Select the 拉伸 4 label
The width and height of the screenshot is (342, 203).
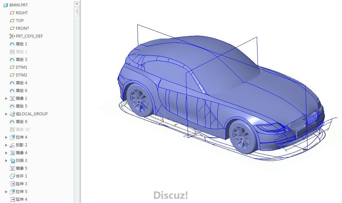point(21,137)
